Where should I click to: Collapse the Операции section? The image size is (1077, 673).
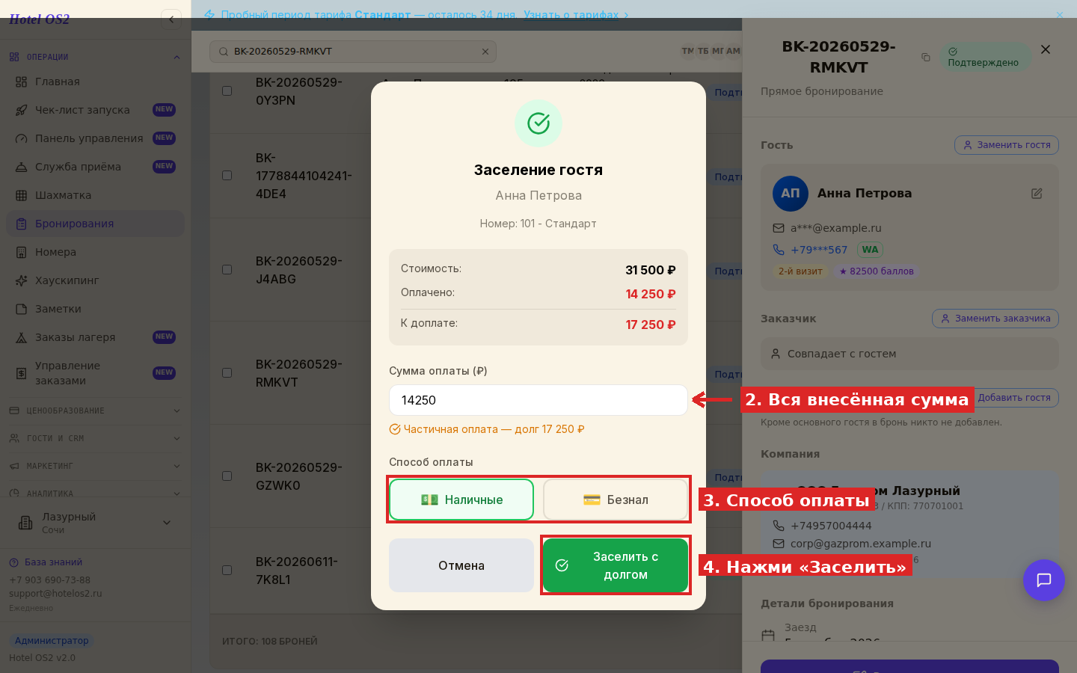(x=95, y=57)
